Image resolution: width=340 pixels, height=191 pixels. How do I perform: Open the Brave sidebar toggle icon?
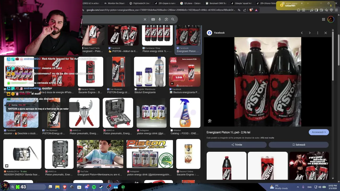[316, 10]
